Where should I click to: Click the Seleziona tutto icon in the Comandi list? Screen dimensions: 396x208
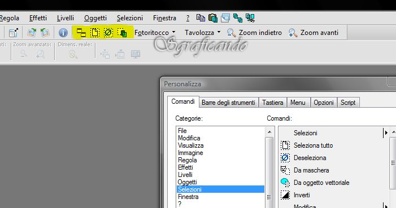pyautogui.click(x=285, y=145)
